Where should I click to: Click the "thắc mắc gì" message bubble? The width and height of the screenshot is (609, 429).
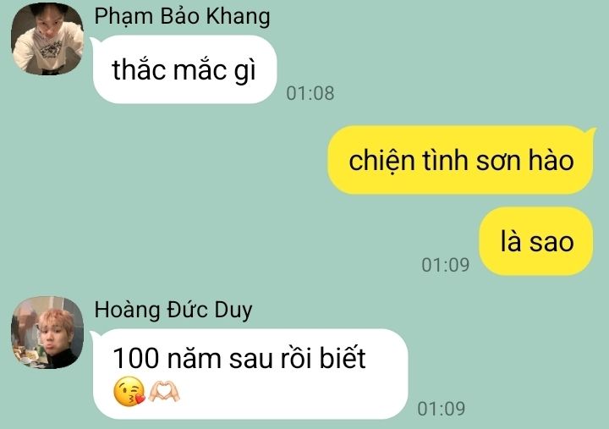pyautogui.click(x=185, y=69)
